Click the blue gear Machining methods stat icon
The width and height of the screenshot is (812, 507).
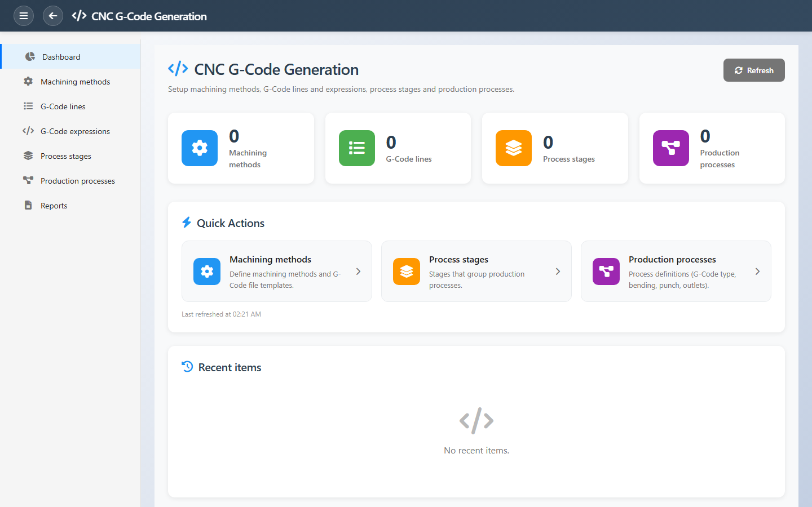point(200,148)
